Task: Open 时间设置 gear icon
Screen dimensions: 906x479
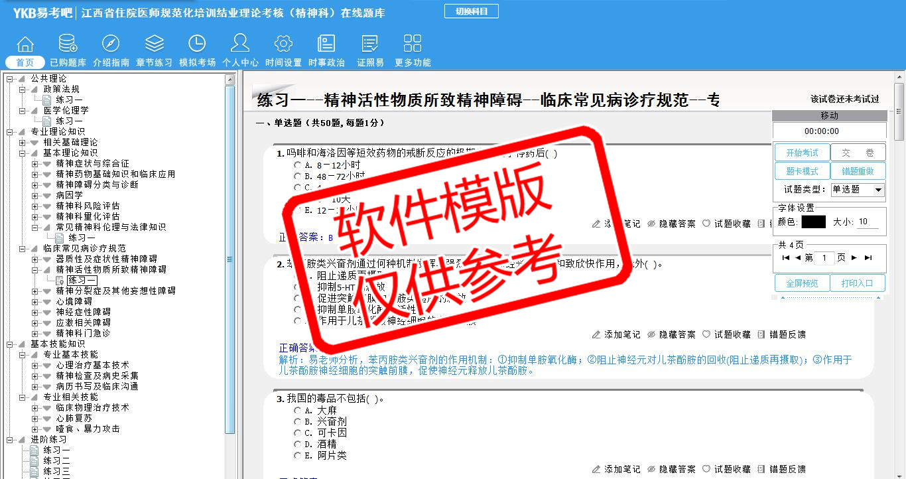Action: [x=283, y=44]
